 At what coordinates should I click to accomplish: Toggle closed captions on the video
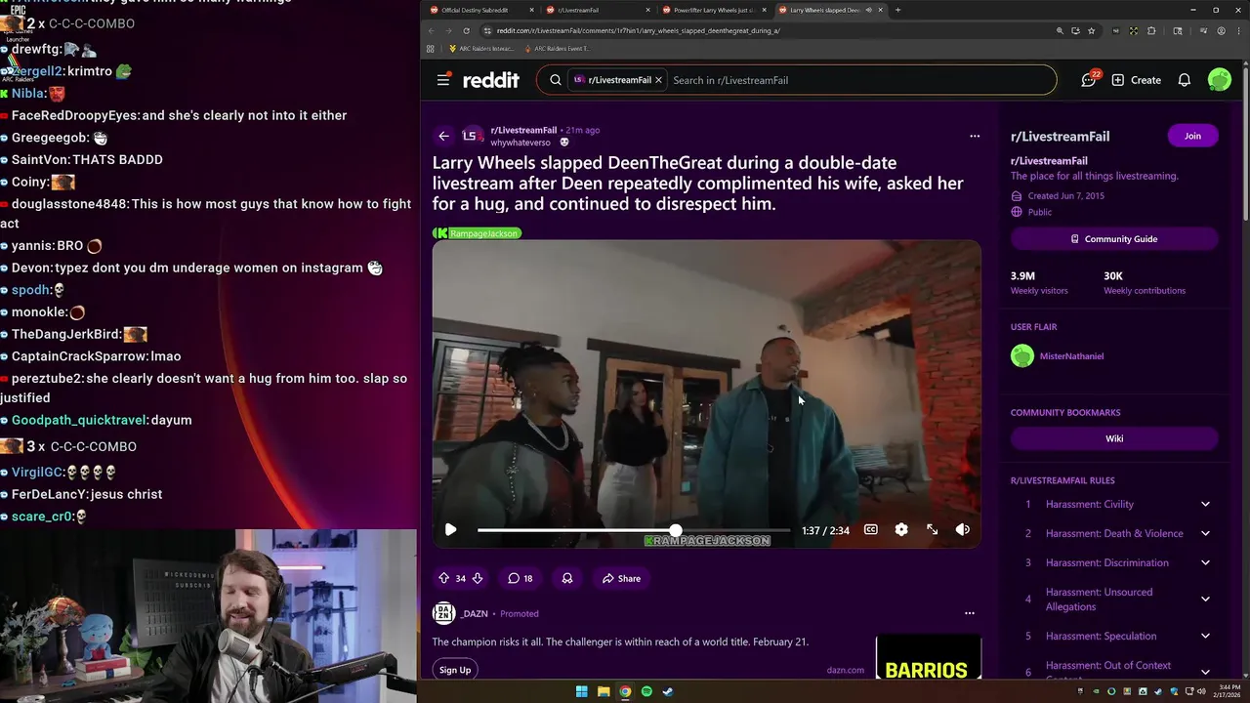[x=870, y=529]
